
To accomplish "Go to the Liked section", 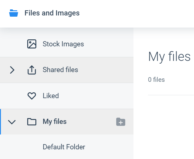I will pos(67,96).
